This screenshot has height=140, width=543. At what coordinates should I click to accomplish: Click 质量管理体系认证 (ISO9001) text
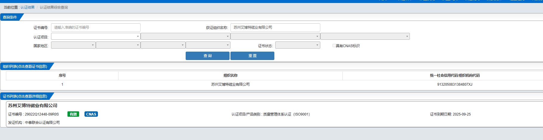coord(287,114)
